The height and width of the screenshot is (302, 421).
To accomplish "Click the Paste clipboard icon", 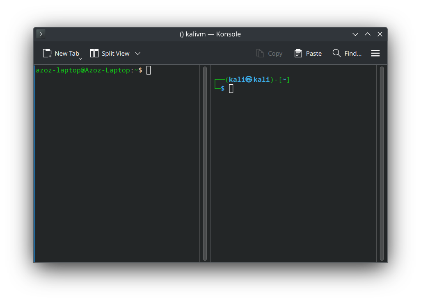I will point(297,53).
